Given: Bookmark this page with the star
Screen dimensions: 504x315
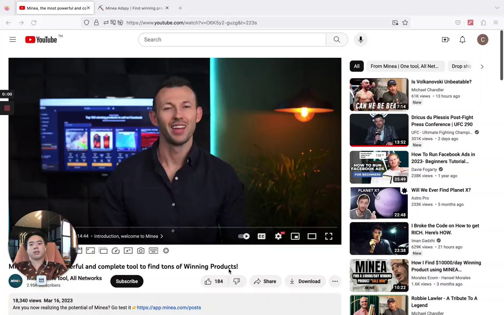Looking at the screenshot, I should pyautogui.click(x=405, y=22).
